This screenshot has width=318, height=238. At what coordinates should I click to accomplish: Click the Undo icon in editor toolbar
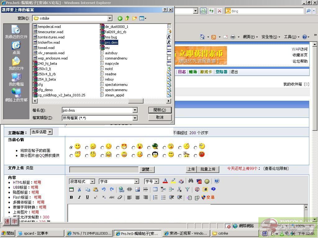104,189
